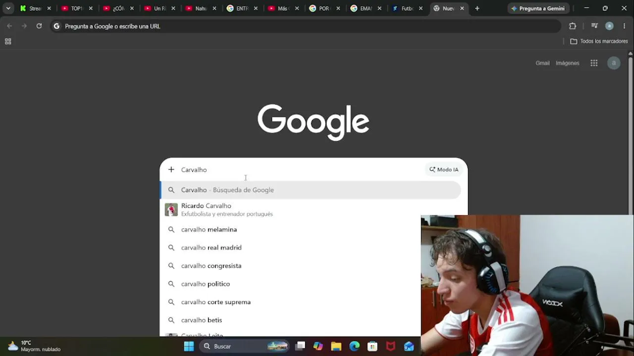
Task: Open McAfee from the taskbar
Action: click(x=390, y=346)
